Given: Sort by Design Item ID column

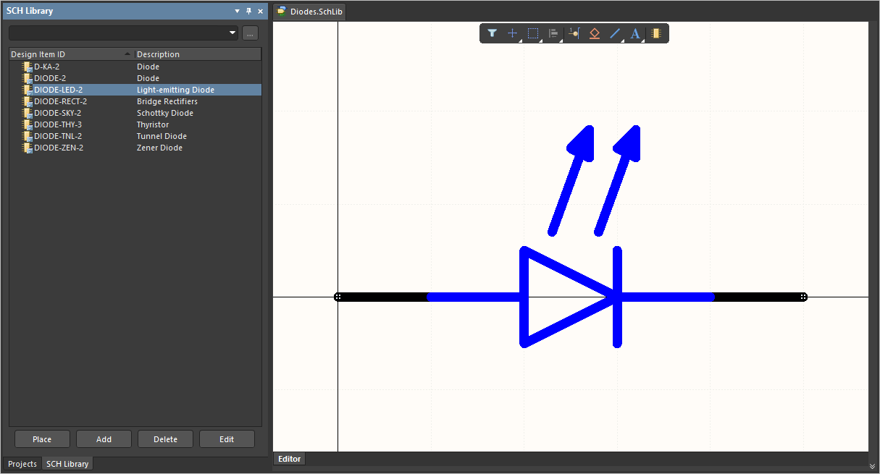Looking at the screenshot, I should (72, 54).
